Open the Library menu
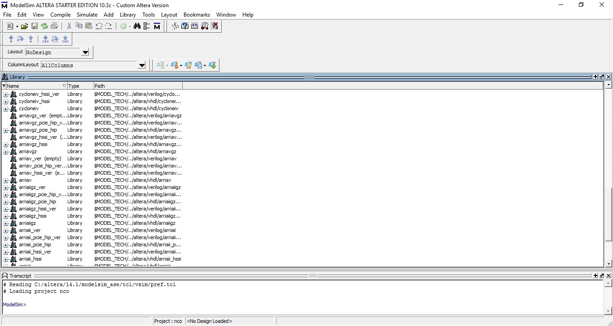The height and width of the screenshot is (326, 613). 128,15
